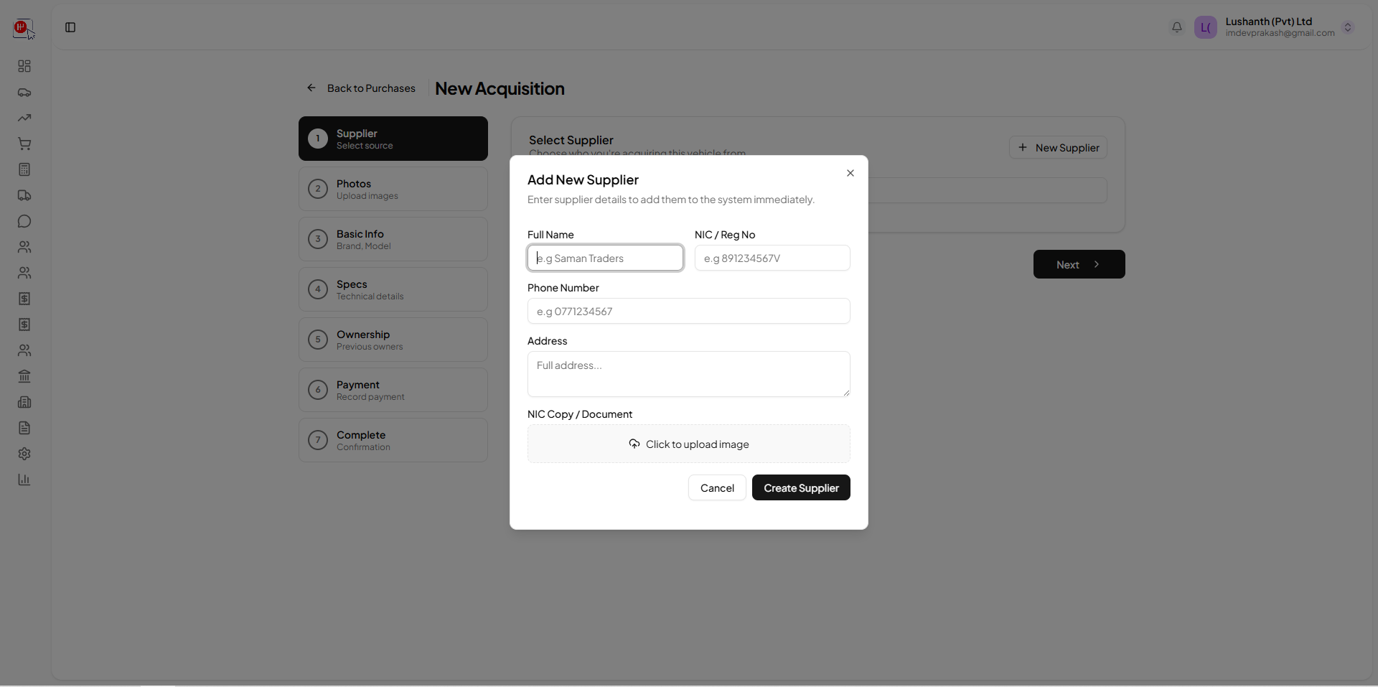The image size is (1378, 687).
Task: Click the bar chart reports icon in sidebar
Action: (x=24, y=480)
